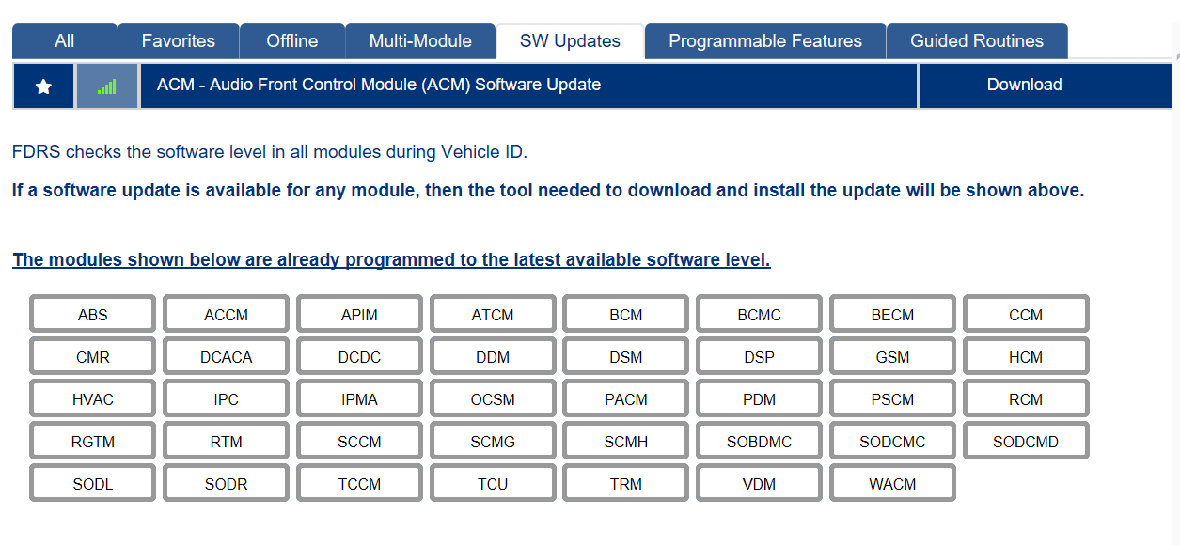Click the ATCM module
The image size is (1180, 545).
[493, 314]
